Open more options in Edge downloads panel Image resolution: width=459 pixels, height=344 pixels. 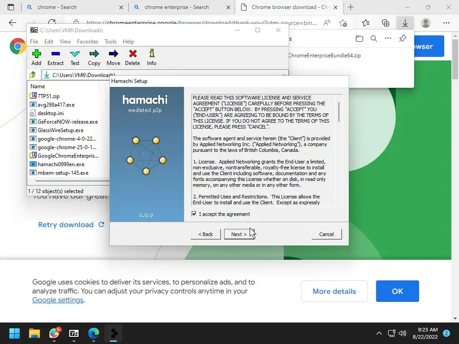pos(388,39)
